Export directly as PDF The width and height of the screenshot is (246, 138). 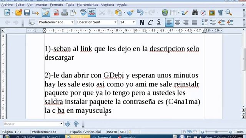[x=56, y=13]
